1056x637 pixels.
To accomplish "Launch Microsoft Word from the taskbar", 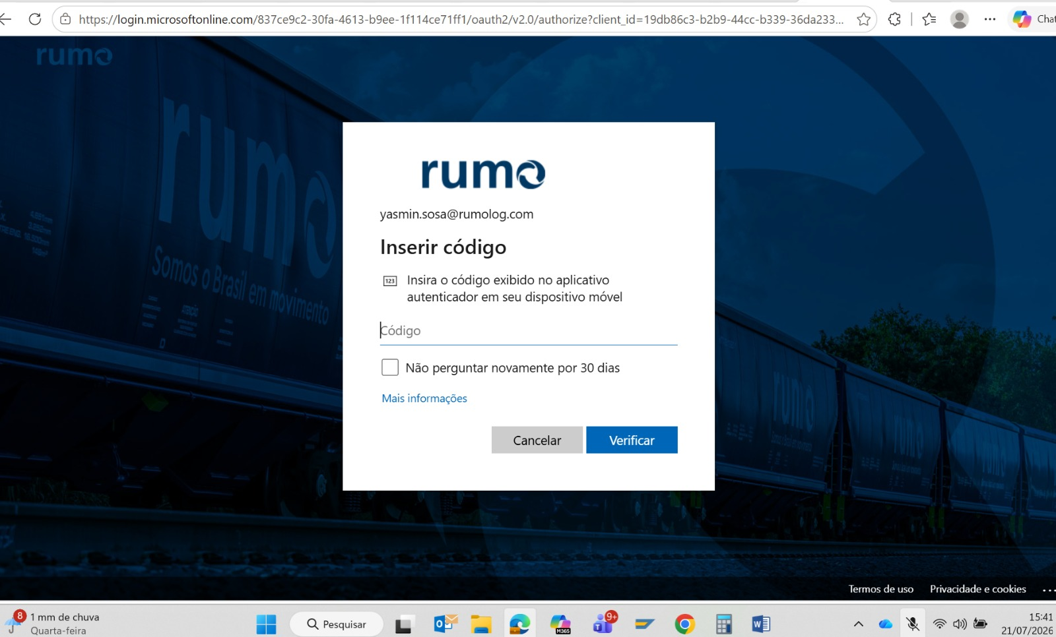I will [x=761, y=624].
